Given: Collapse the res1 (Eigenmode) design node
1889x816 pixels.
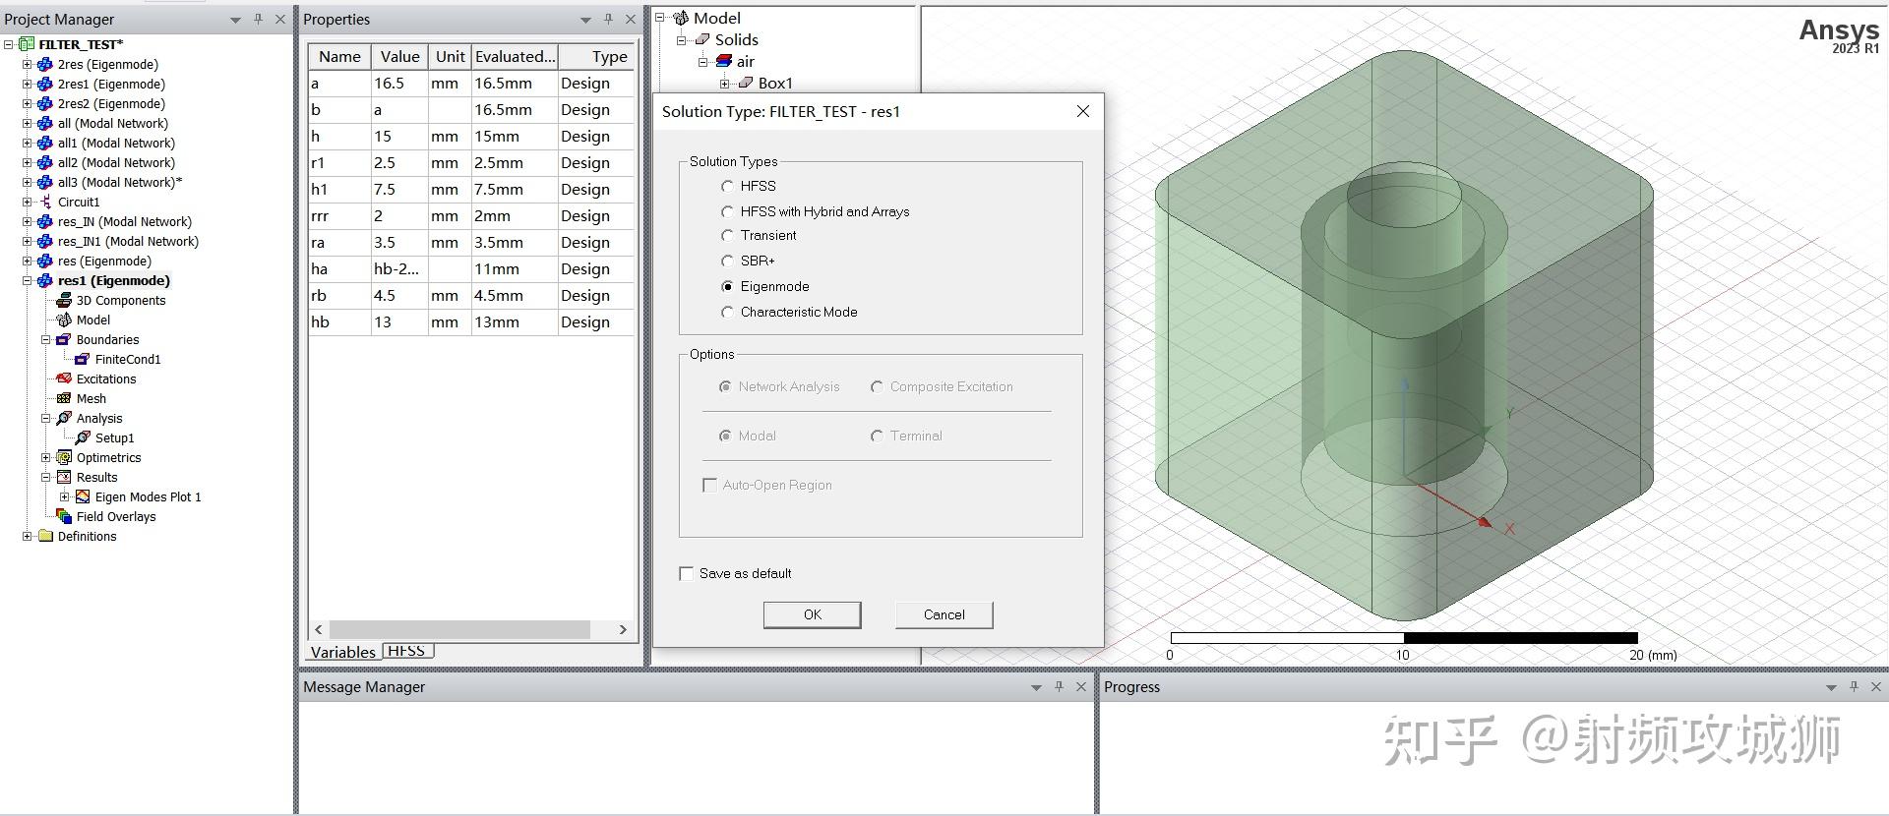Looking at the screenshot, I should click(x=28, y=280).
